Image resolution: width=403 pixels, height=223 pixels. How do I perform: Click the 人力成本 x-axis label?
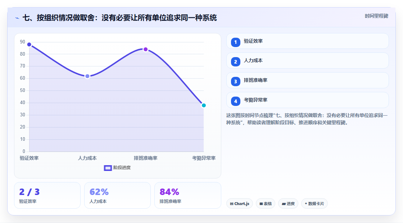click(x=87, y=158)
